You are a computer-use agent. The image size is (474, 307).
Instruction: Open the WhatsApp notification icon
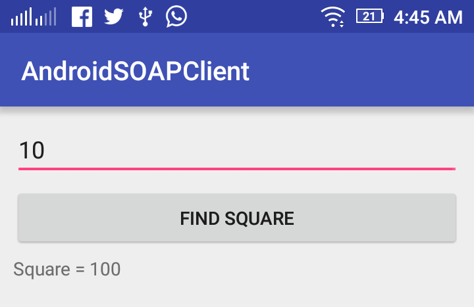coord(176,16)
